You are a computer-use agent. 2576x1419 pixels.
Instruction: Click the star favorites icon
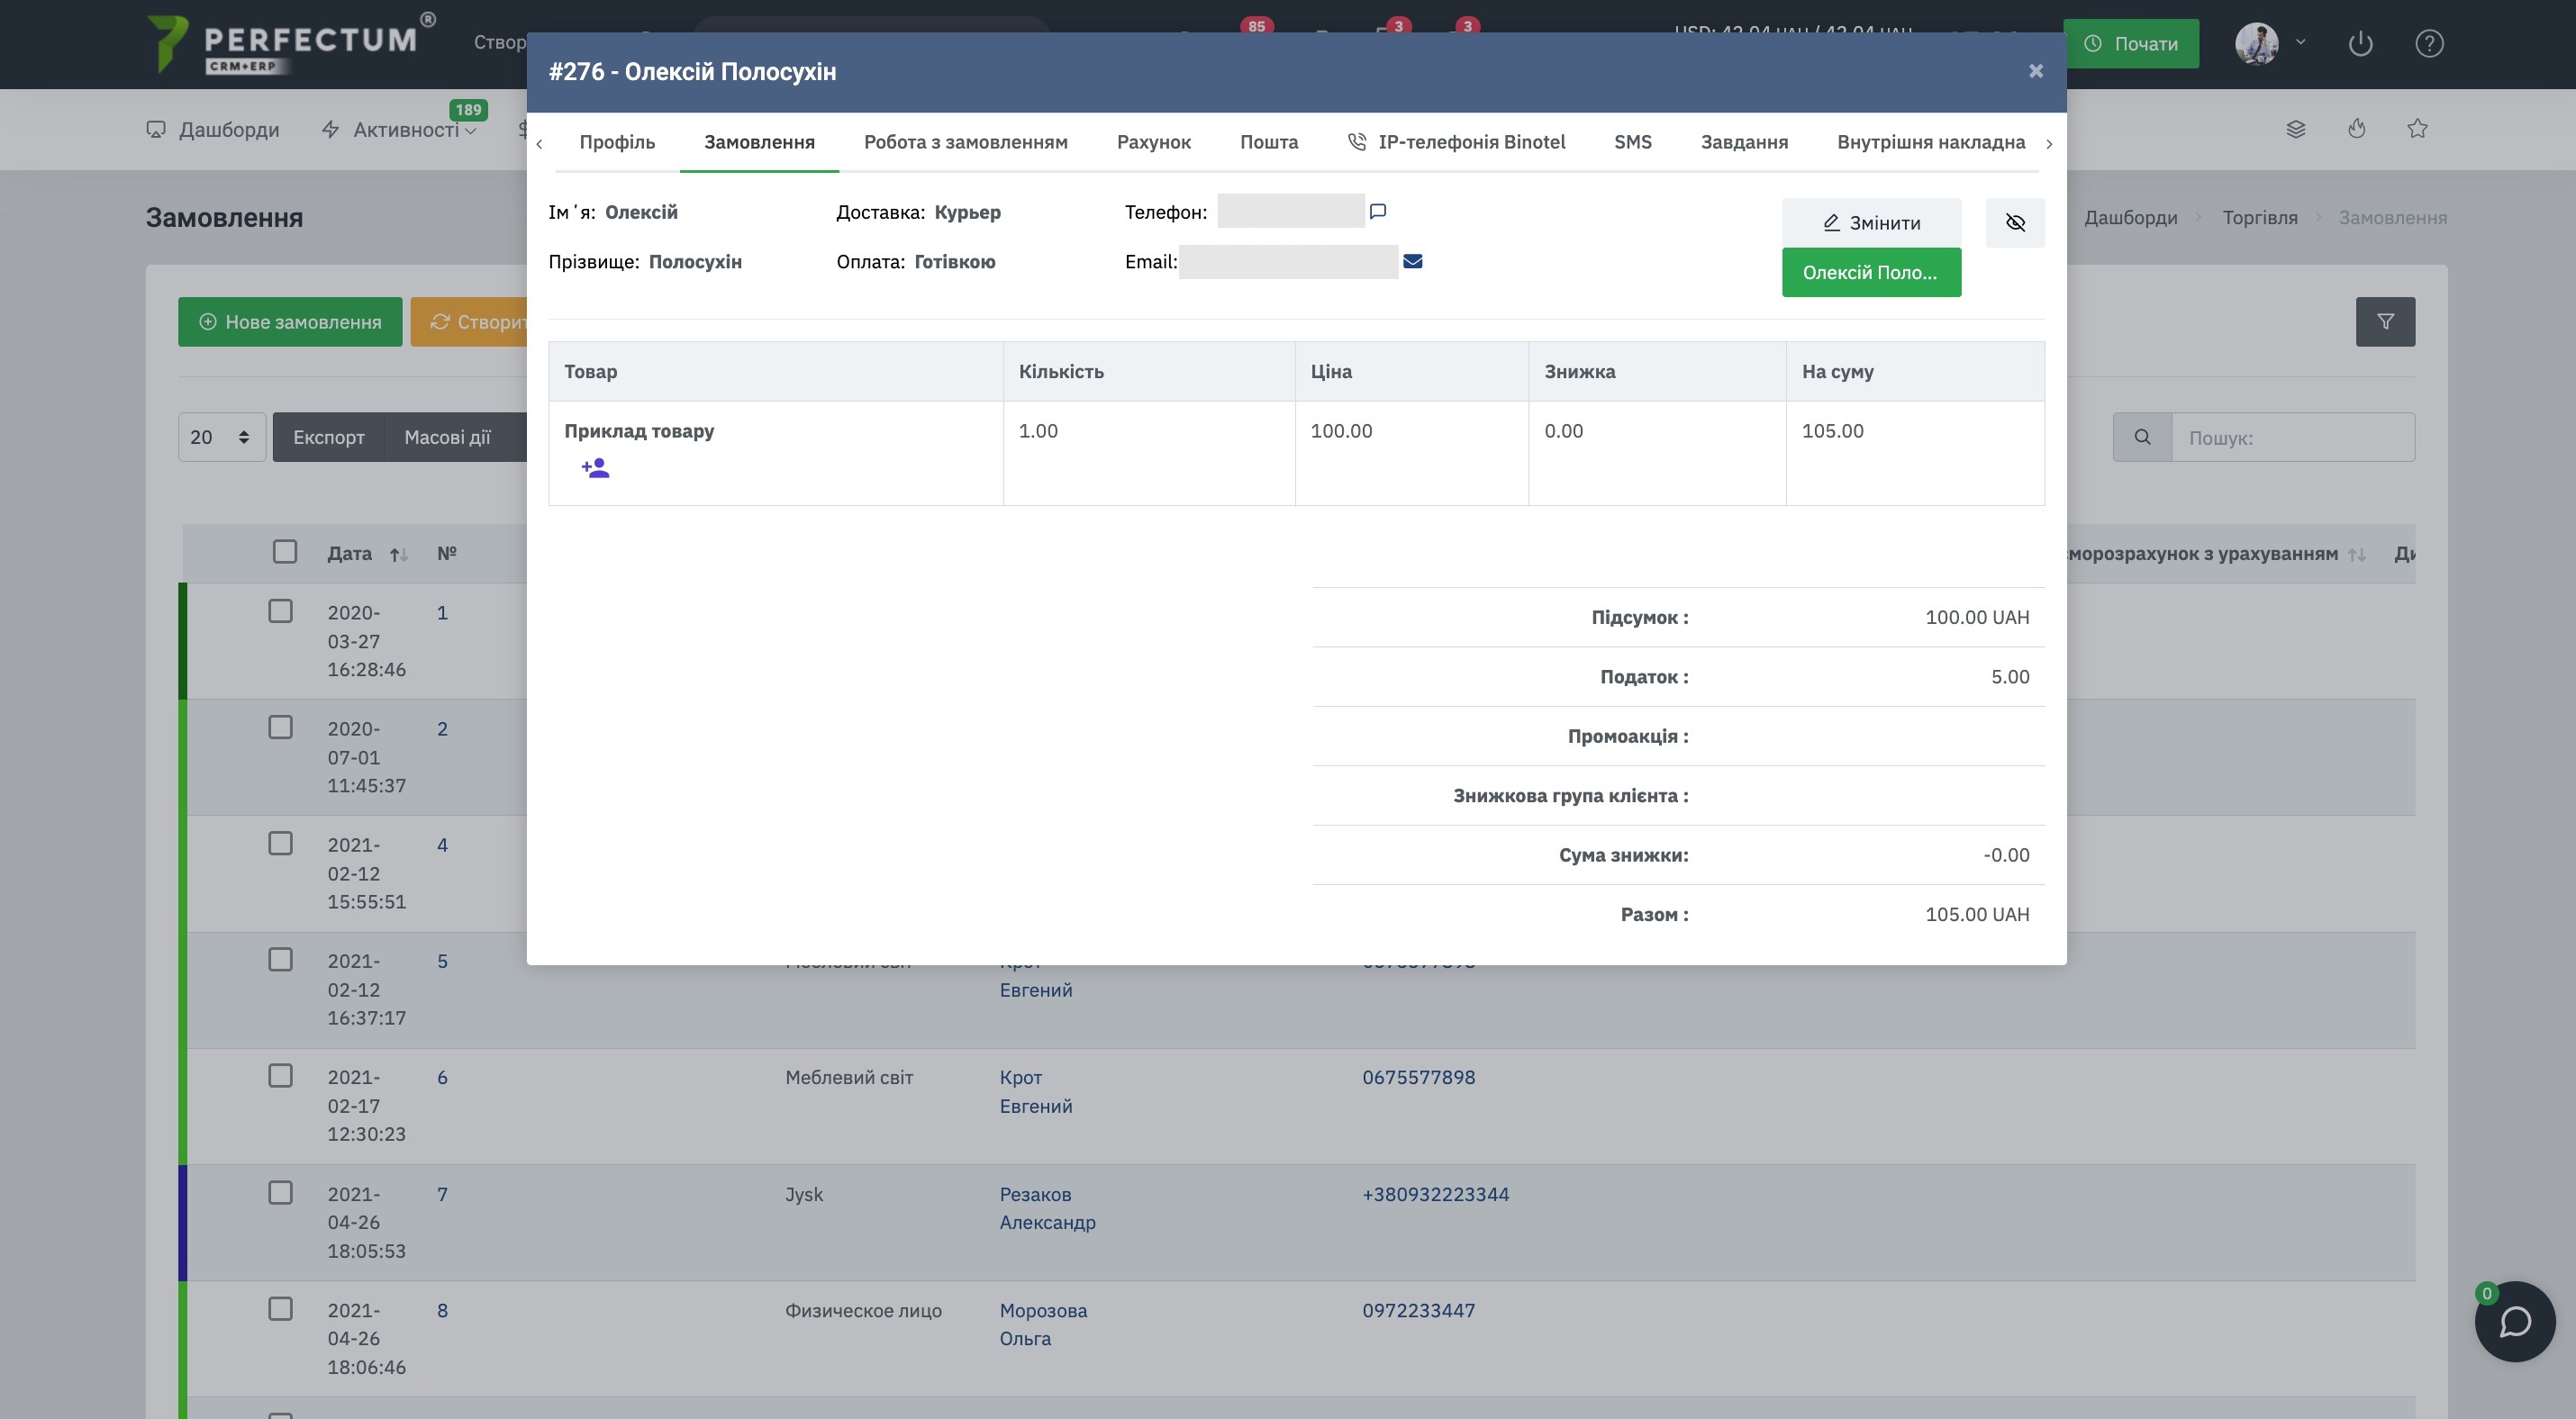2417,129
